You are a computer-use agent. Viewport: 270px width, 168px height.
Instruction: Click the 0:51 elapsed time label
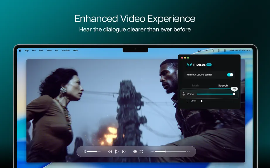click(x=152, y=152)
